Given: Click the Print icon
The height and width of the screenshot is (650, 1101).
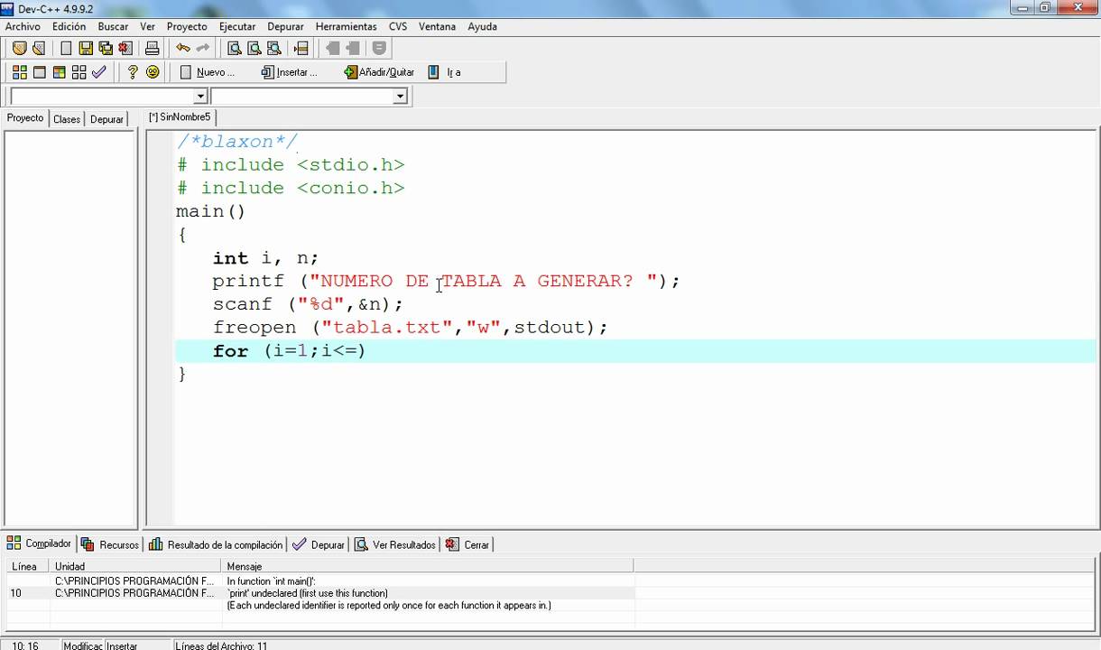Looking at the screenshot, I should pos(152,48).
